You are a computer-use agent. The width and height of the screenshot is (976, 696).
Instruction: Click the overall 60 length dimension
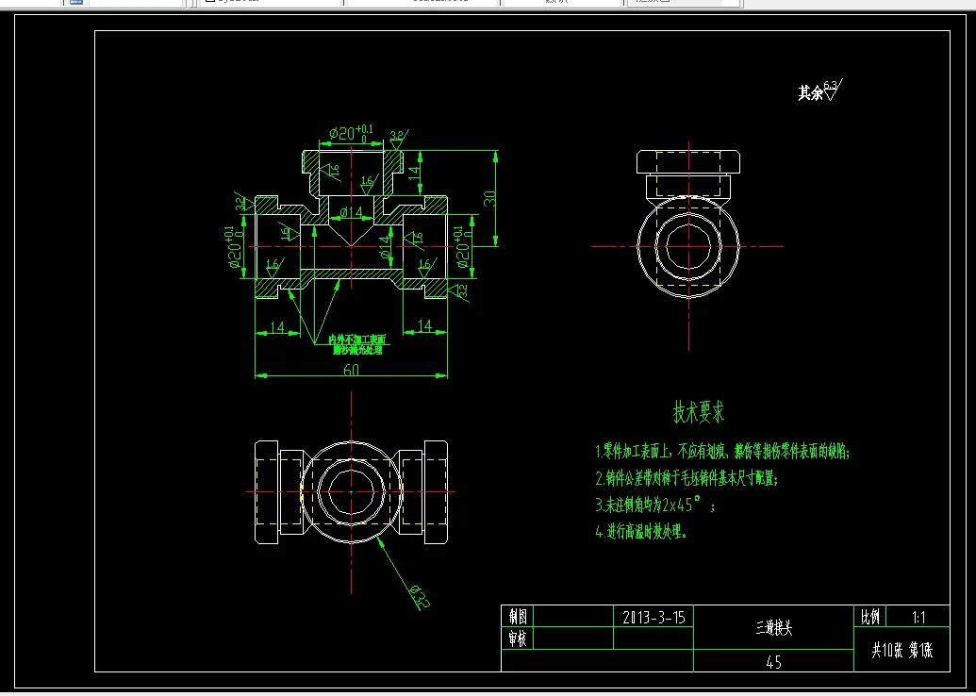pyautogui.click(x=351, y=370)
